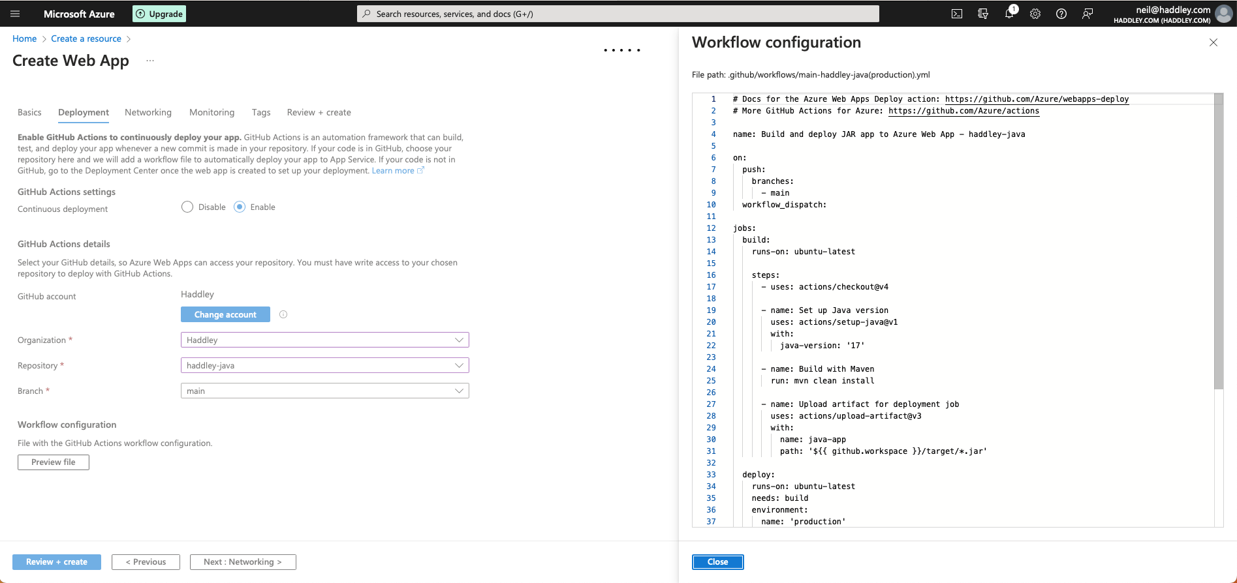Open the notifications bell
Image resolution: width=1237 pixels, height=583 pixels.
(1009, 14)
